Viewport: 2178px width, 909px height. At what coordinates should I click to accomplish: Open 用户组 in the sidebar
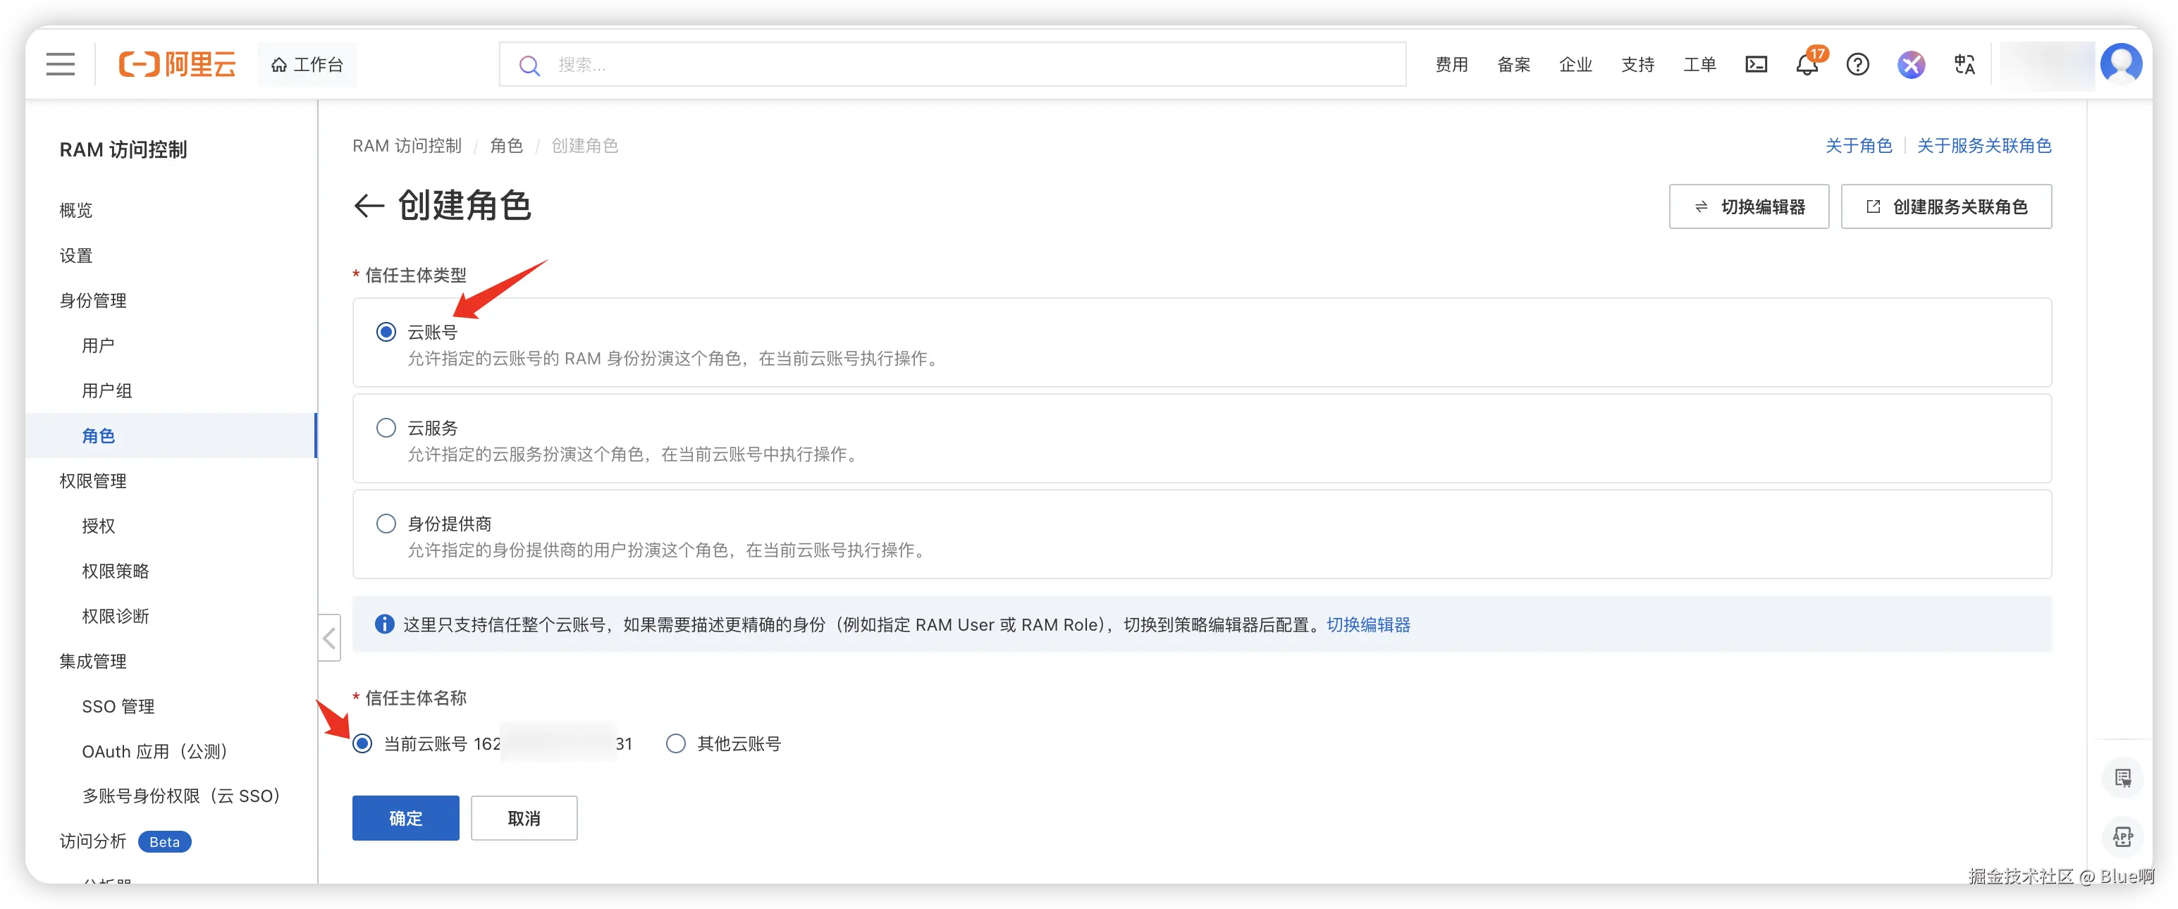coord(106,390)
